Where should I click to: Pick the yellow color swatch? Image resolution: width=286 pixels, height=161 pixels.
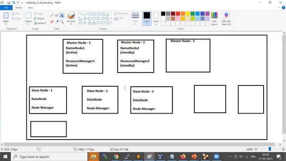188,13
